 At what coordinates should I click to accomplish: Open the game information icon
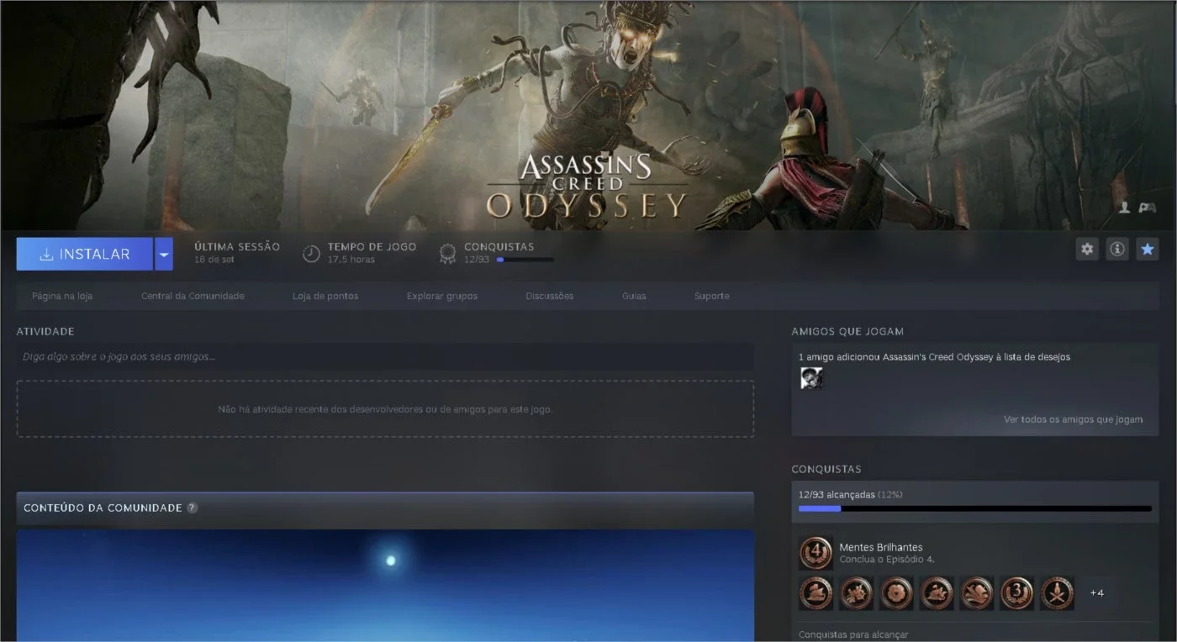click(x=1117, y=249)
